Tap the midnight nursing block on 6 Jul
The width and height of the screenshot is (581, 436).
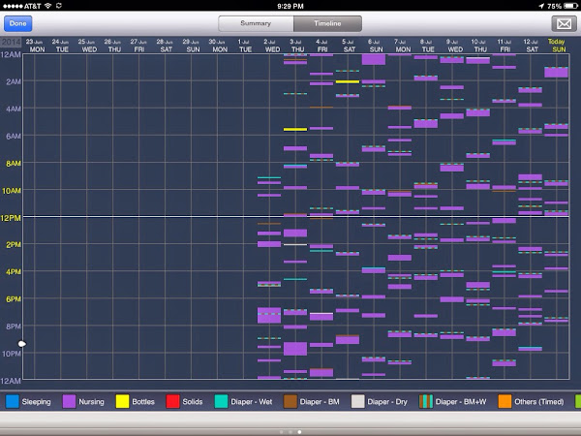[374, 60]
